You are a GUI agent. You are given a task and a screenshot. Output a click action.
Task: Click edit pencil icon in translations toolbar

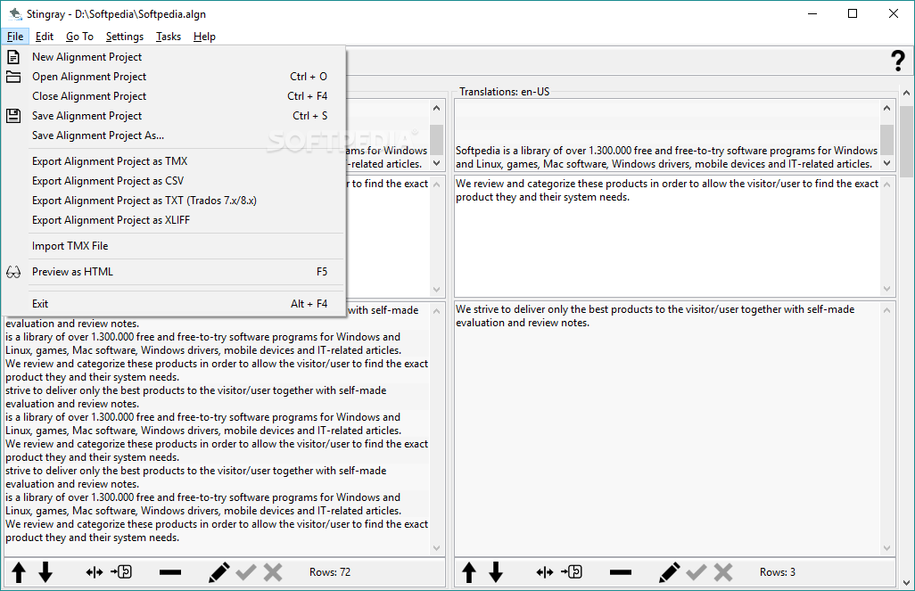(x=670, y=572)
